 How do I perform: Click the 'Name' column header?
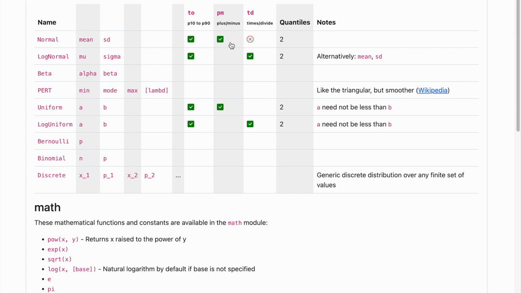click(x=47, y=22)
